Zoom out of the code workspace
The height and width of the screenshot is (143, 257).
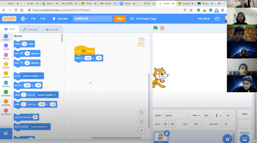[x=142, y=121]
